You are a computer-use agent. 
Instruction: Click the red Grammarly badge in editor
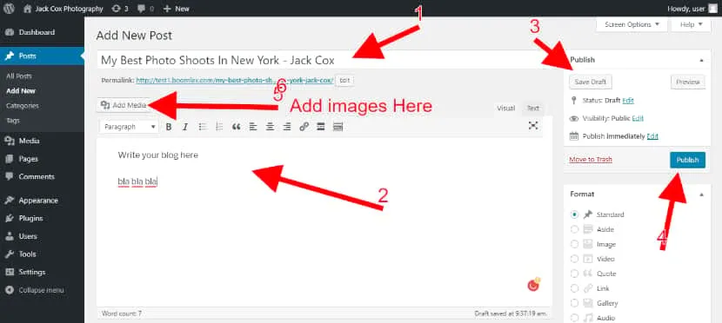point(533,286)
